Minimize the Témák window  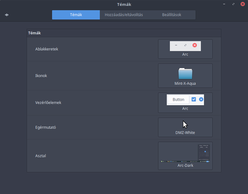tap(224, 4)
